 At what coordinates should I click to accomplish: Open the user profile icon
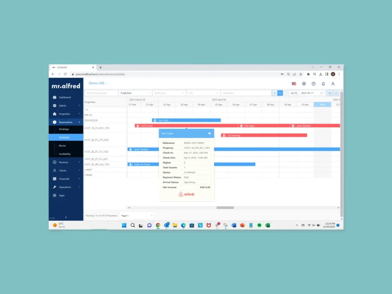click(333, 83)
